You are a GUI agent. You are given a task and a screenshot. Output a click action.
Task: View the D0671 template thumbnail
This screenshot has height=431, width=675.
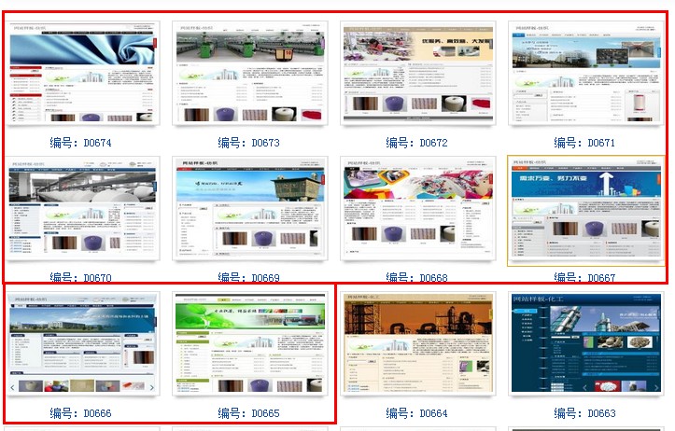click(585, 75)
